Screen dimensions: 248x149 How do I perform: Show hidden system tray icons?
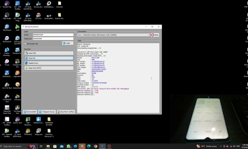[220, 146]
